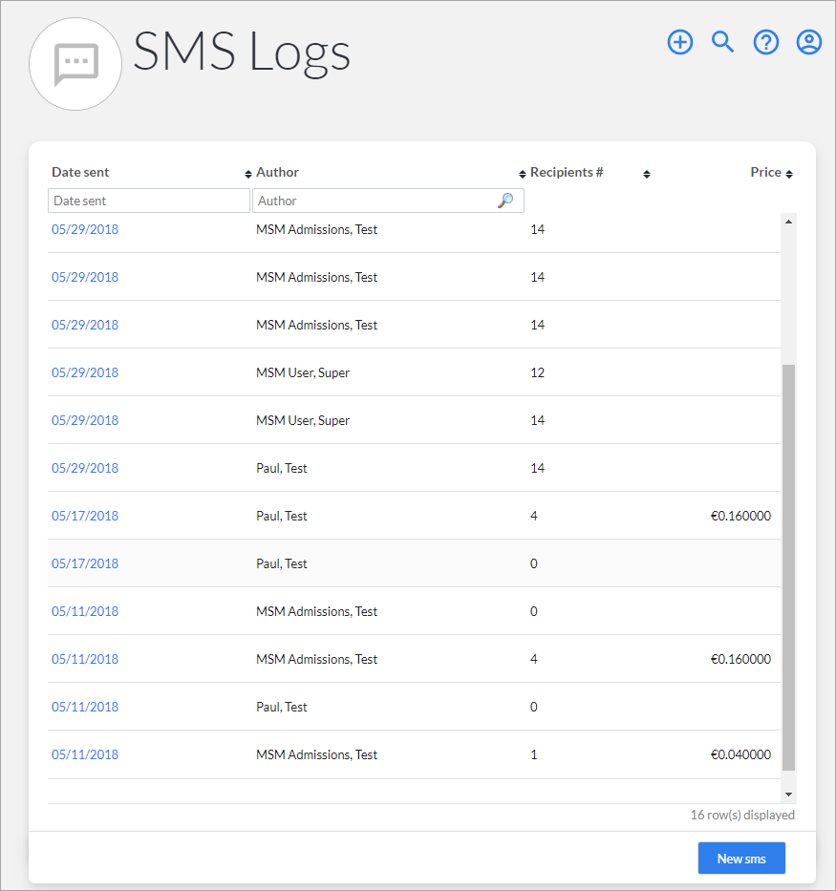This screenshot has width=836, height=891.
Task: Open the 05/17/2018 log with 0 recipients
Action: [85, 563]
